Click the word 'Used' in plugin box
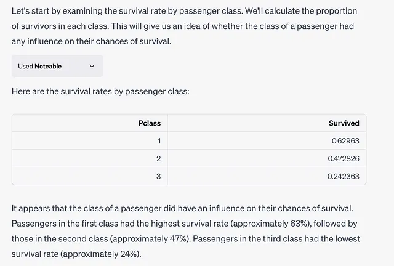This screenshot has height=266, width=394. [x=25, y=66]
